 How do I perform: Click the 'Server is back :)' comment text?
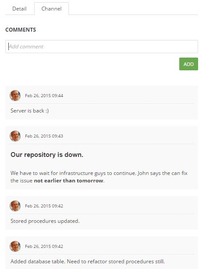coord(30,111)
